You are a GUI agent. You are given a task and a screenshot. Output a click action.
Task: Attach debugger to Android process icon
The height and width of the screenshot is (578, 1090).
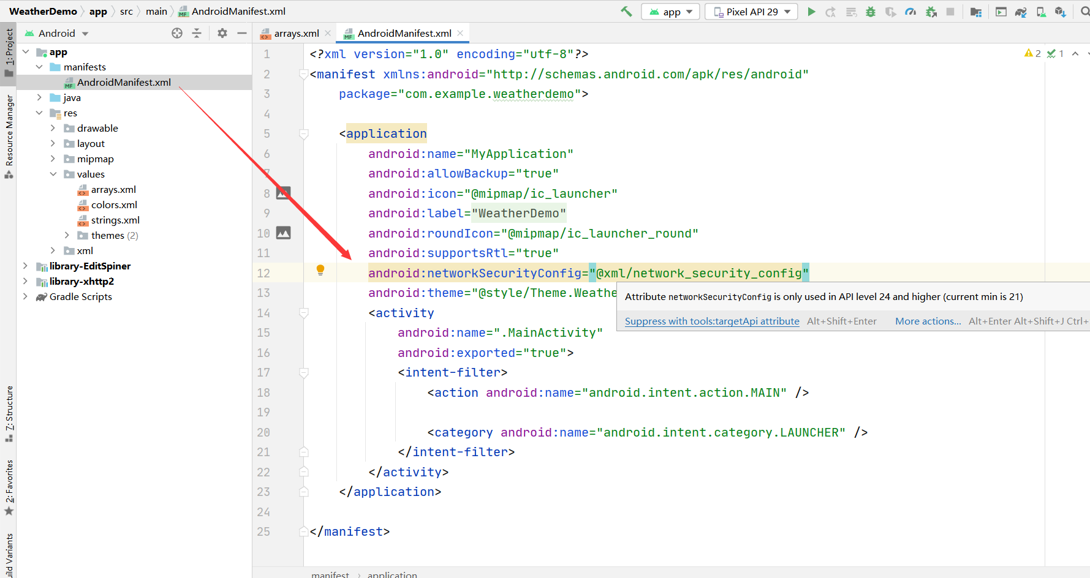[x=931, y=12]
